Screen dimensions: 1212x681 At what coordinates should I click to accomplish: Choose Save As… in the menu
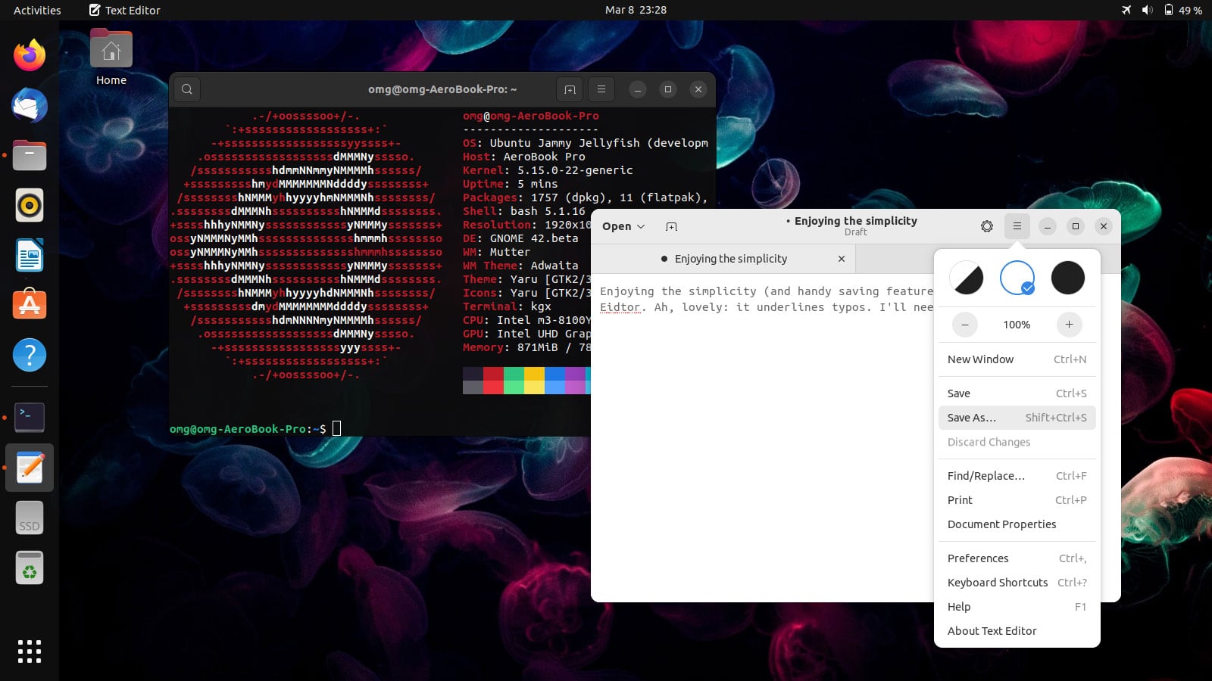(x=1017, y=418)
